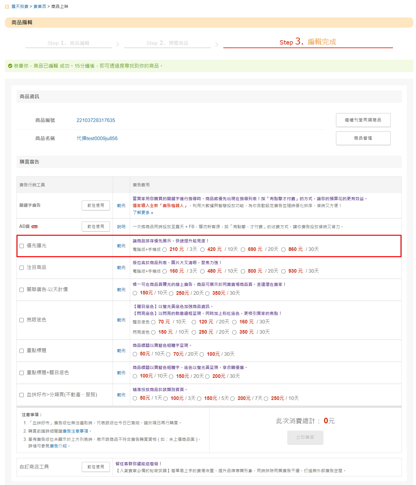
Task: Open product link 代操test0009ju856
Action: [x=97, y=138]
